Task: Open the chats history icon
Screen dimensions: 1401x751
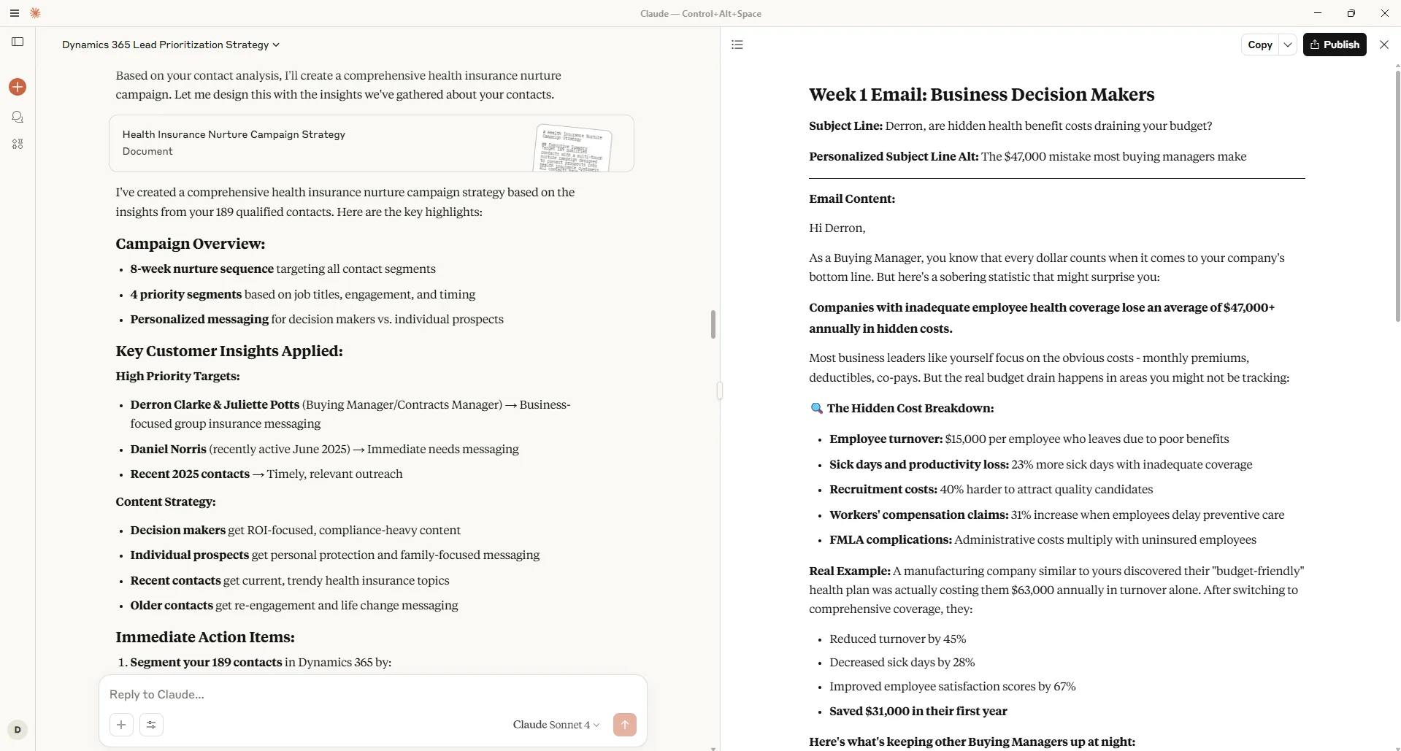Action: pyautogui.click(x=18, y=117)
